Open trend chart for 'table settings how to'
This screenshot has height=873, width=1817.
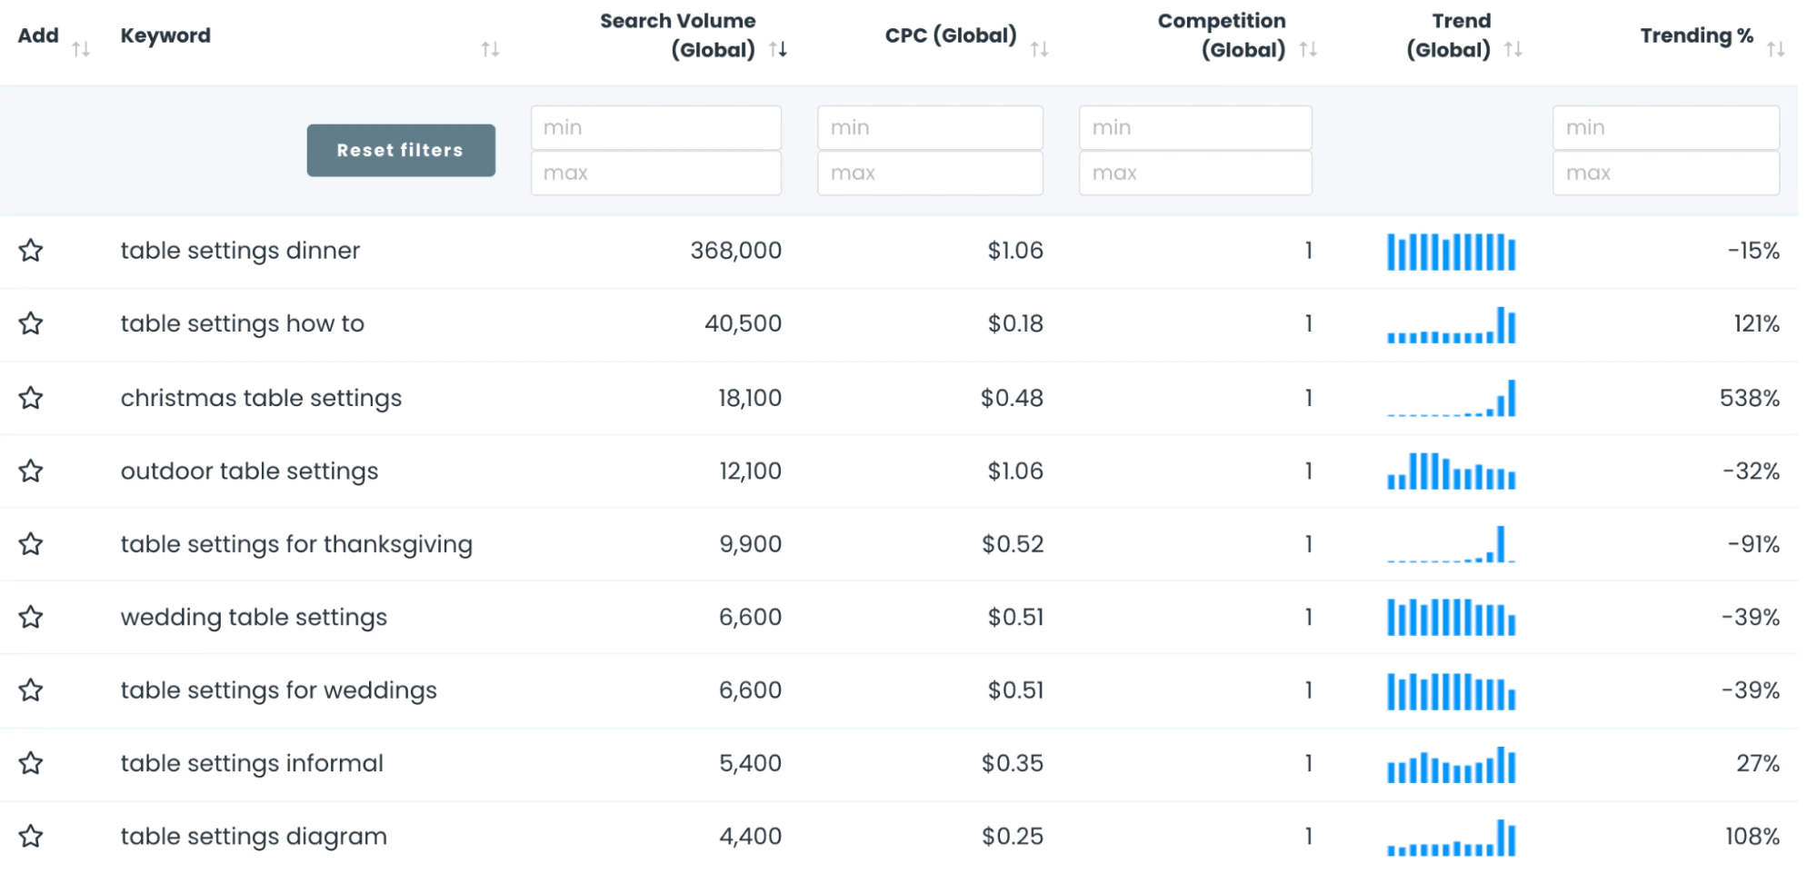1451,324
